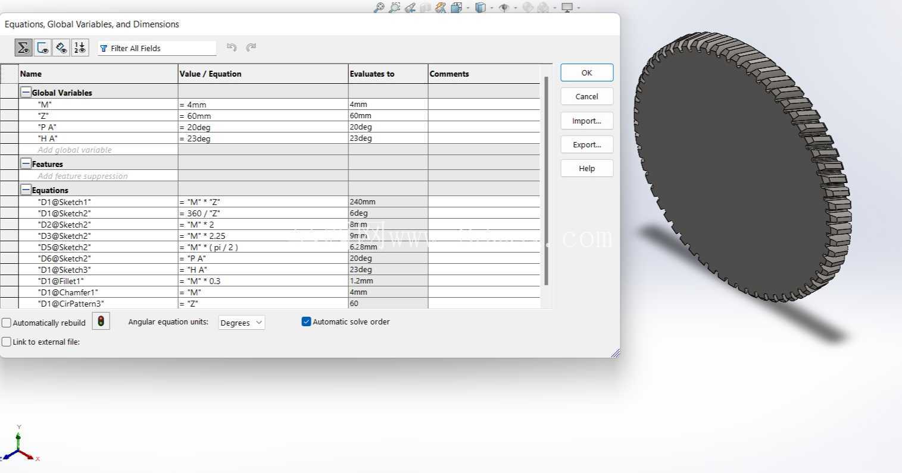Open the View Settings dropdown arrow
The image size is (902, 473).
(579, 8)
